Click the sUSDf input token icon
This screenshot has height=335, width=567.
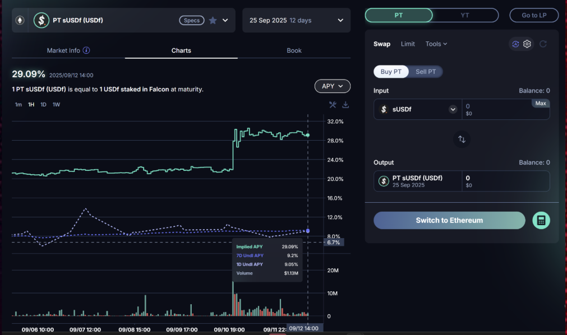[384, 109]
